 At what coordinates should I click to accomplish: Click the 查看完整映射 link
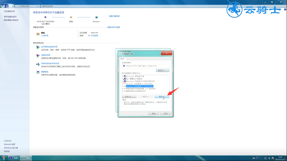[114, 16]
